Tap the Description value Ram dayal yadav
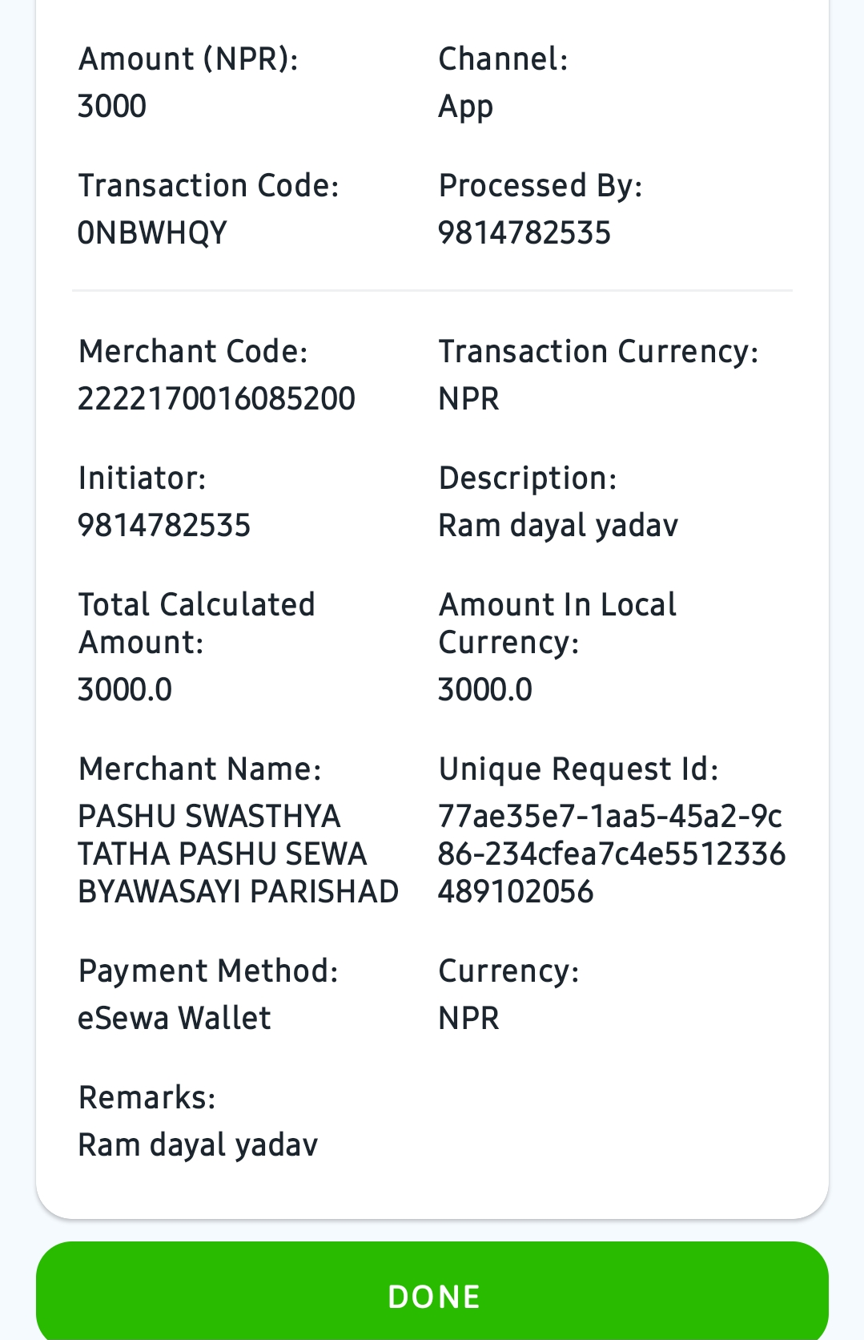The width and height of the screenshot is (864, 1340). [x=558, y=527]
